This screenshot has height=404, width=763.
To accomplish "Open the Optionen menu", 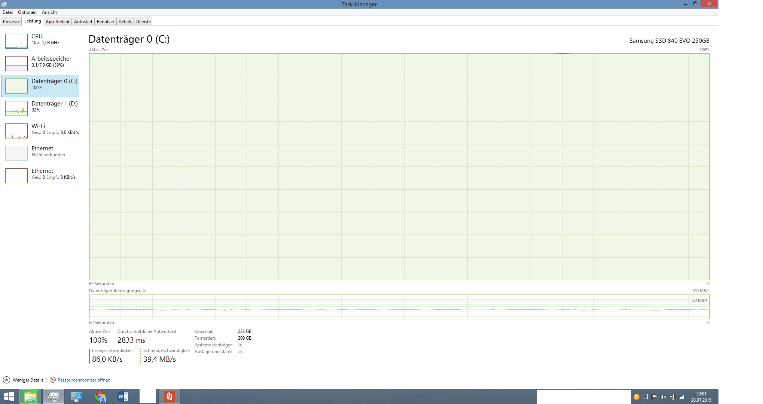I will point(27,12).
